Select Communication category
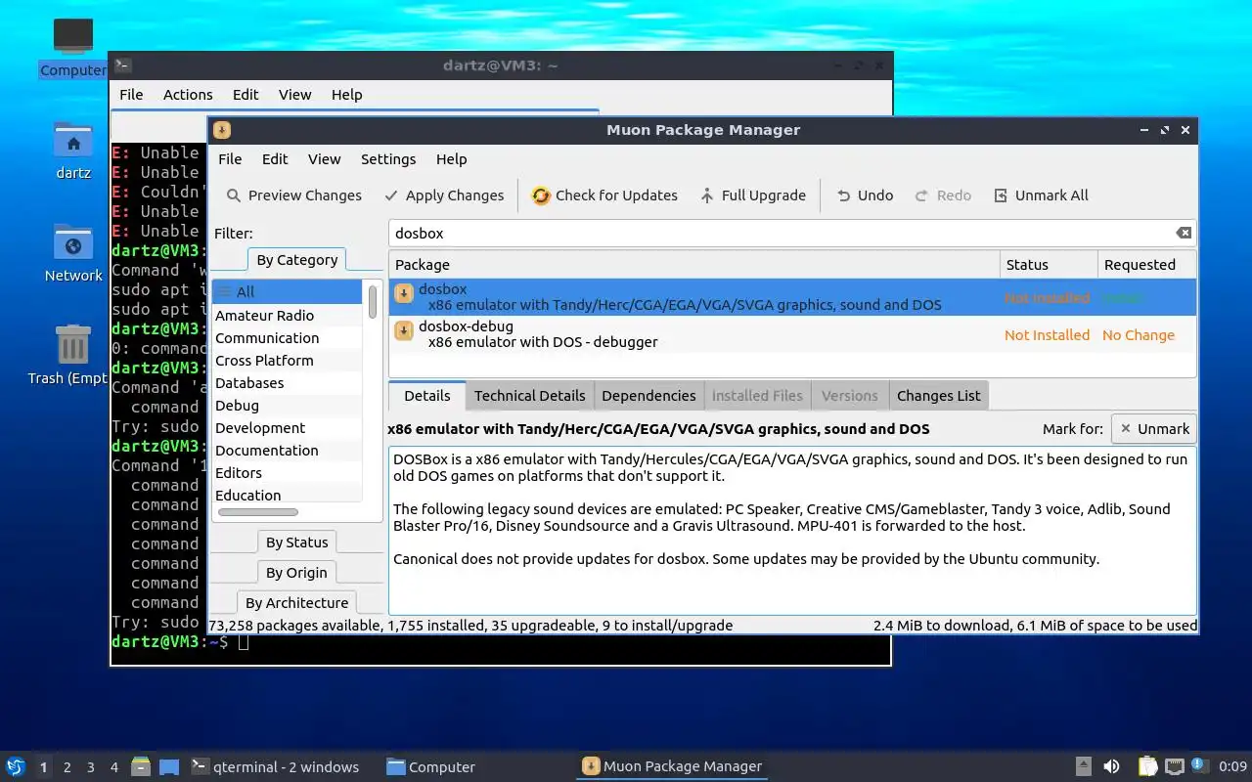Viewport: 1252px width, 782px height. pos(287,338)
